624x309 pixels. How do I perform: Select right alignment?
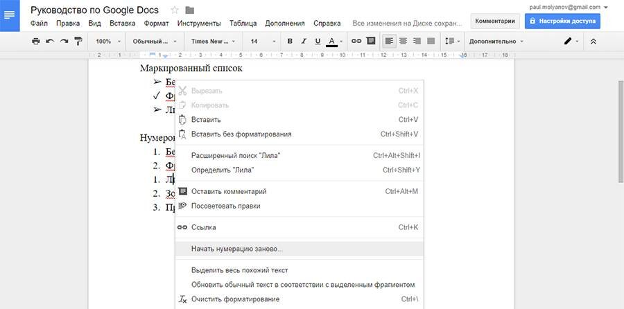(417, 41)
